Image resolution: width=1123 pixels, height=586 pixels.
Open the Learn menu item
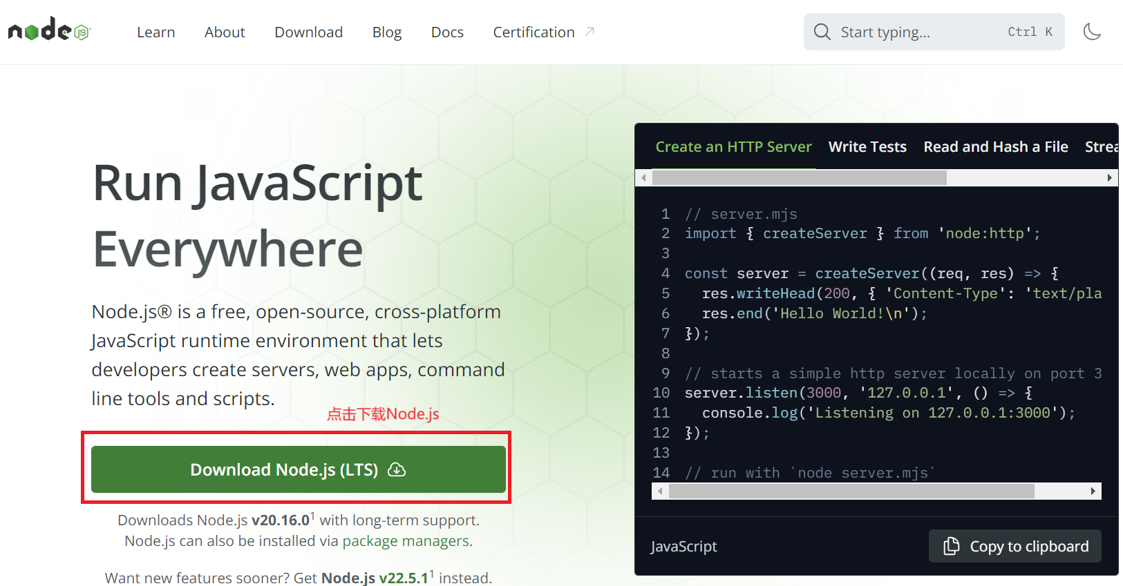click(156, 32)
